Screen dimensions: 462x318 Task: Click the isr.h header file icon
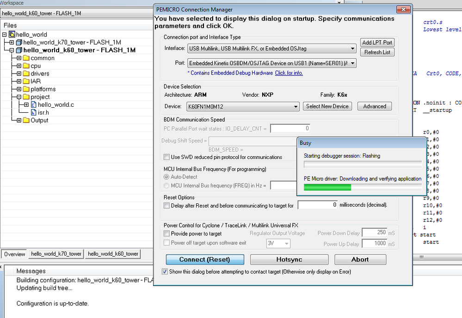coord(34,112)
